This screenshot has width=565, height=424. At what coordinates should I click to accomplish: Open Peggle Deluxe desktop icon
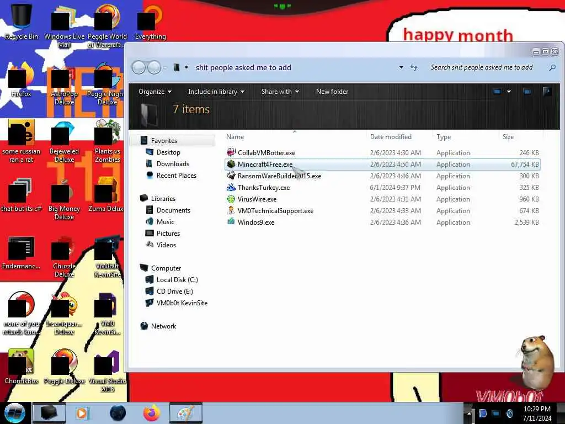pyautogui.click(x=64, y=367)
